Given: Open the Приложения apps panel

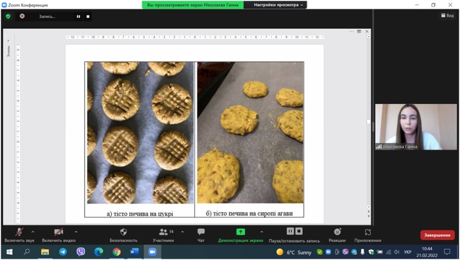Looking at the screenshot, I should click(367, 235).
